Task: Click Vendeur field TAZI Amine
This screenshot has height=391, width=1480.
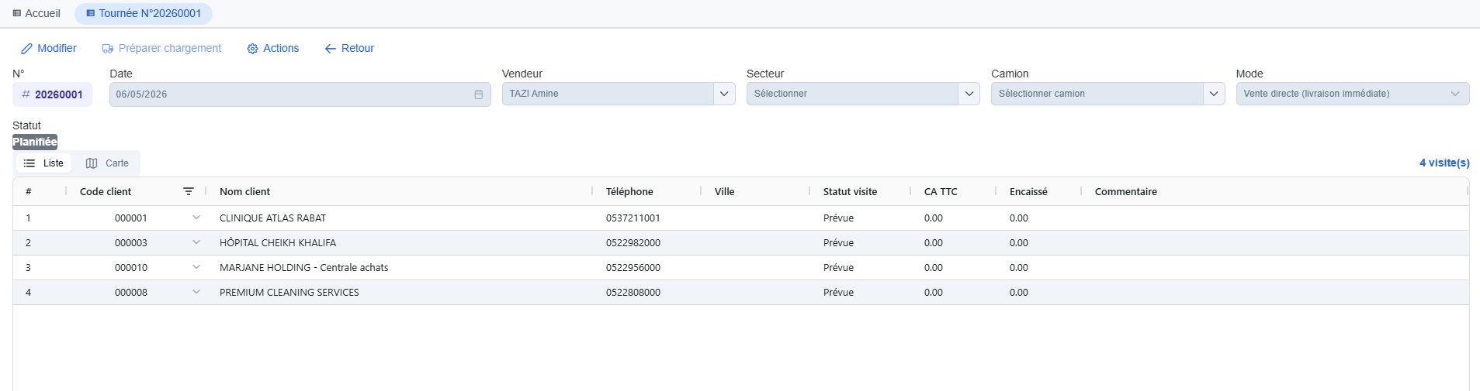Action: [608, 94]
